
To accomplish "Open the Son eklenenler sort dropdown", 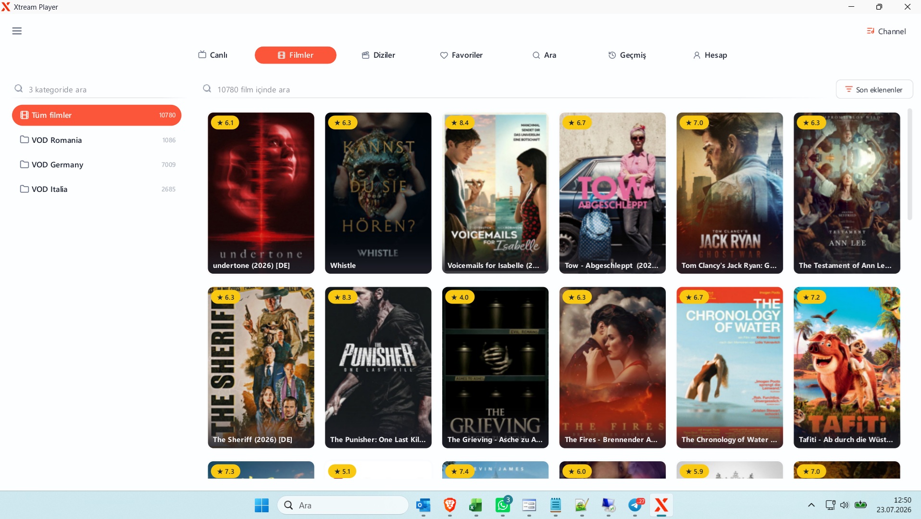I will [x=874, y=89].
